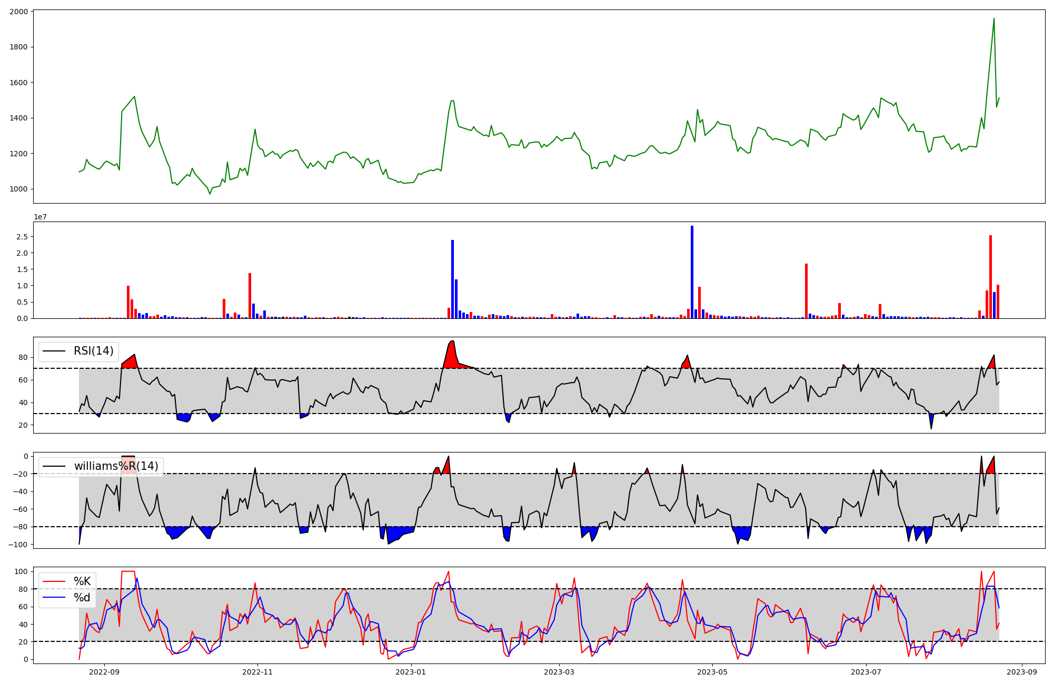Click the 2022-09 x-axis date label

(x=104, y=672)
